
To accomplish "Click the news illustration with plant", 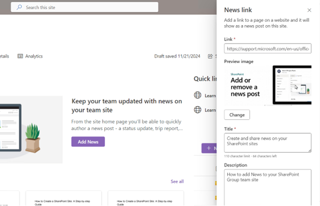I will 31,130.
